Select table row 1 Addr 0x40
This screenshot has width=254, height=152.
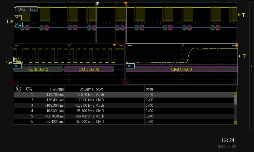tap(124, 95)
